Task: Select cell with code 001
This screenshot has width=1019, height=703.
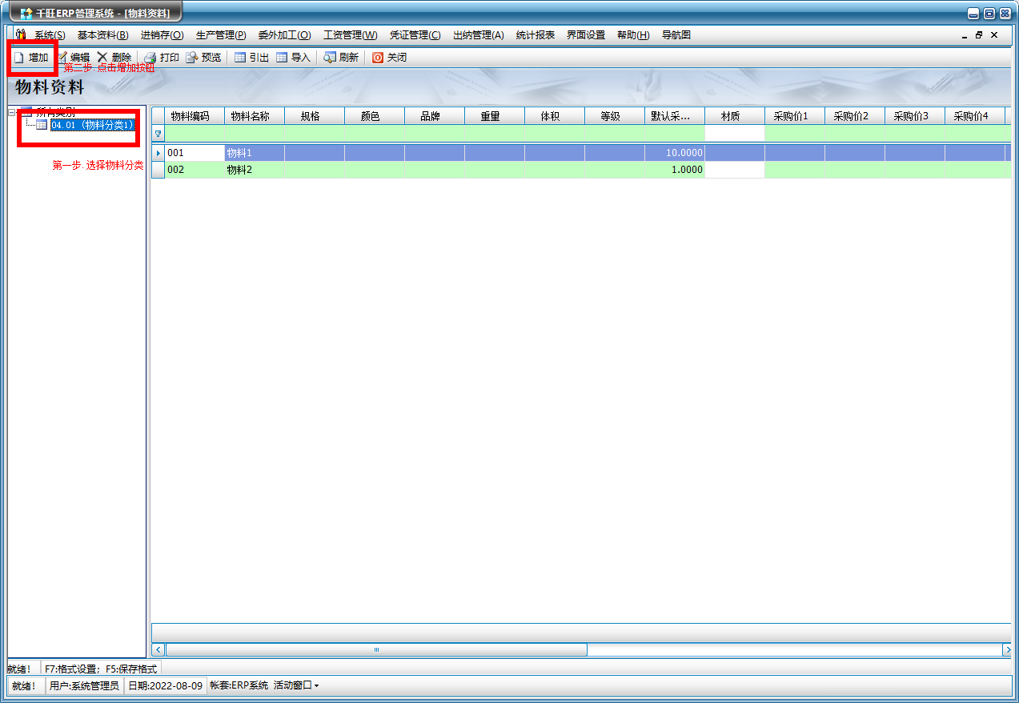Action: pyautogui.click(x=195, y=152)
